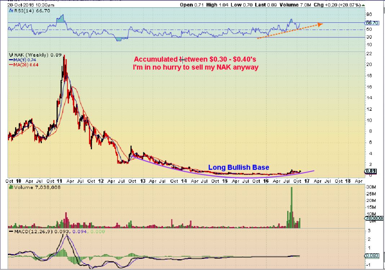Click the tallest green volume spike bar

click(x=291, y=207)
